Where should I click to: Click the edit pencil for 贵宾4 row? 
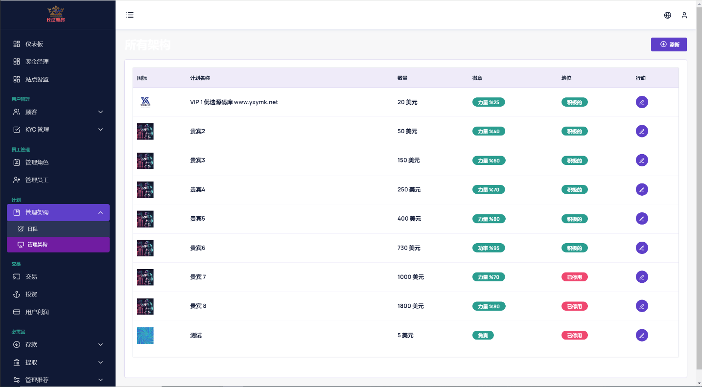642,189
